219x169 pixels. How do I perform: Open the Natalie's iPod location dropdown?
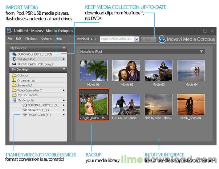coord(201,52)
